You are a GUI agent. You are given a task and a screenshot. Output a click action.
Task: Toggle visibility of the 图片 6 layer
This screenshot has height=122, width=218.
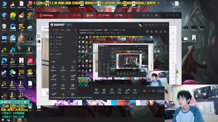[x=51, y=57]
